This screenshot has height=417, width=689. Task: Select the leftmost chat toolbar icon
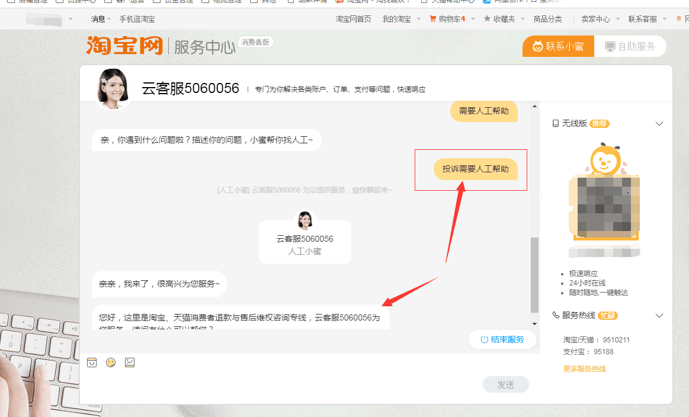(x=92, y=363)
